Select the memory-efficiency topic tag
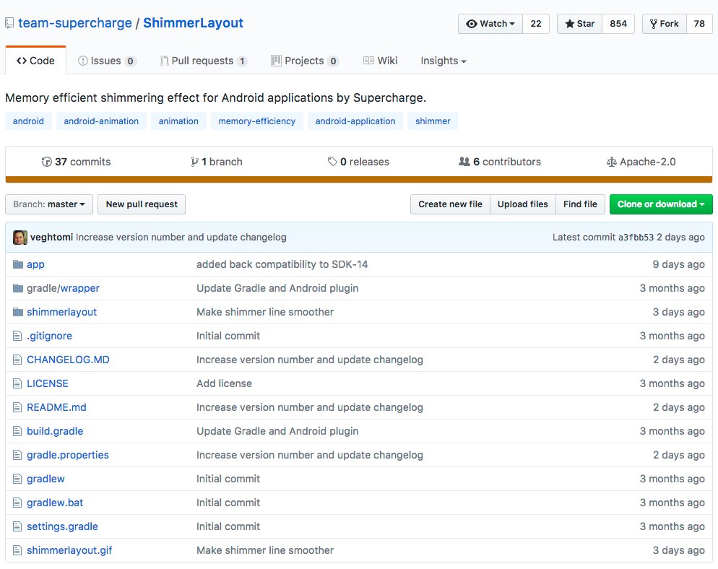718x569 pixels. tap(257, 121)
